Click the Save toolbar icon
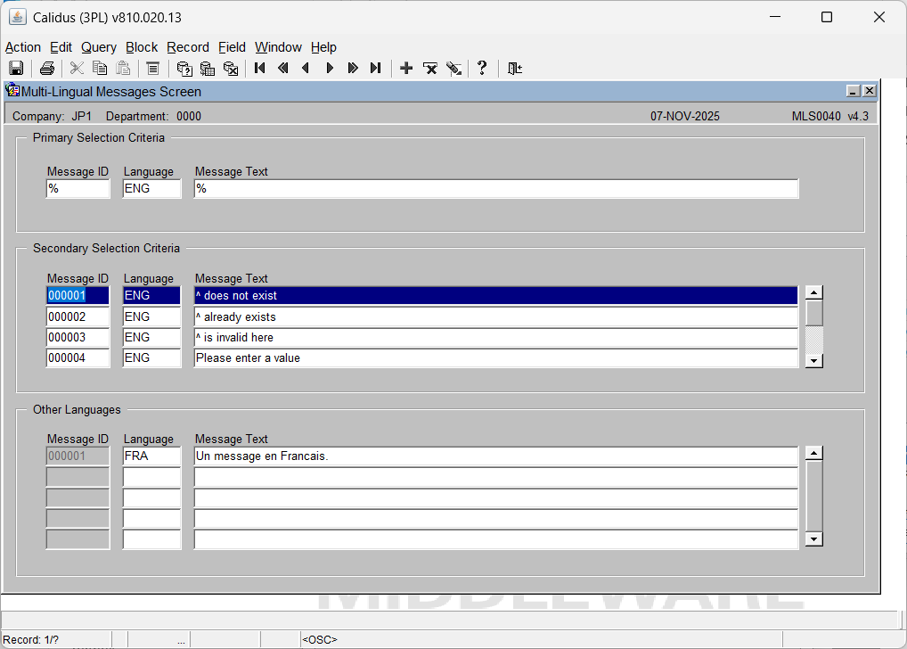Image resolution: width=907 pixels, height=649 pixels. coord(16,69)
